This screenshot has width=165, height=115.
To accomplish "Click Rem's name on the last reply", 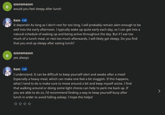I will pyautogui.click(x=17, y=69).
